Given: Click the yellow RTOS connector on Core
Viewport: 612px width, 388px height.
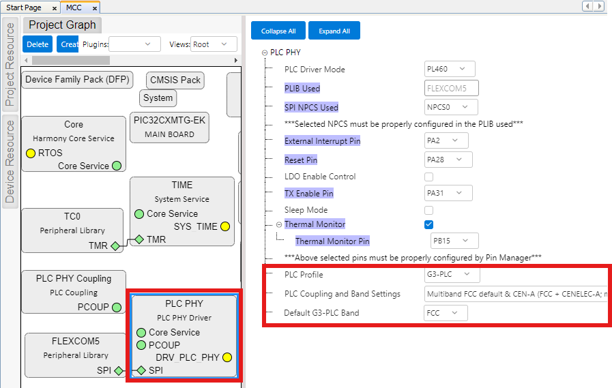Looking at the screenshot, I should click(31, 153).
